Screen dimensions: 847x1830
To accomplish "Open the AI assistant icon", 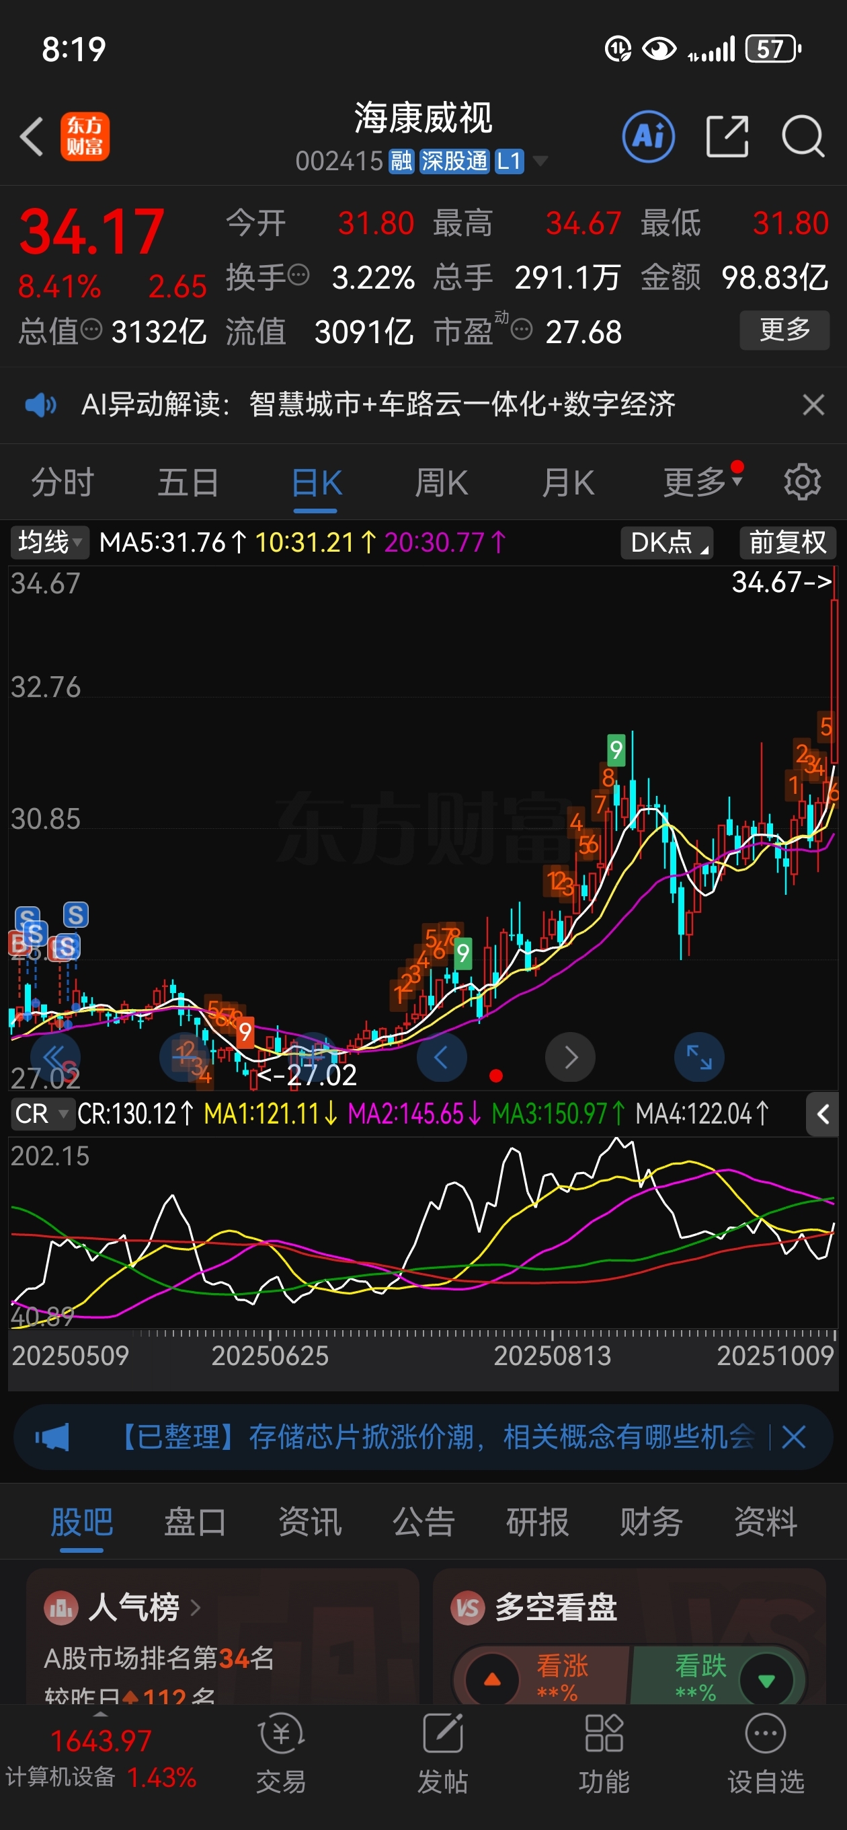I will click(x=648, y=137).
